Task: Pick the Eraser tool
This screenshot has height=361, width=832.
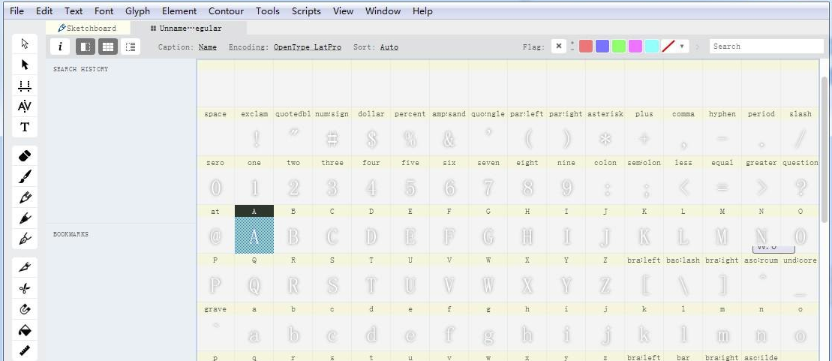Action: [25, 155]
